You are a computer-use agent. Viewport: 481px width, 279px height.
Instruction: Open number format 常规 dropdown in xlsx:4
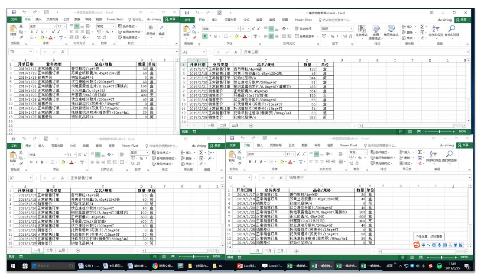351,29
